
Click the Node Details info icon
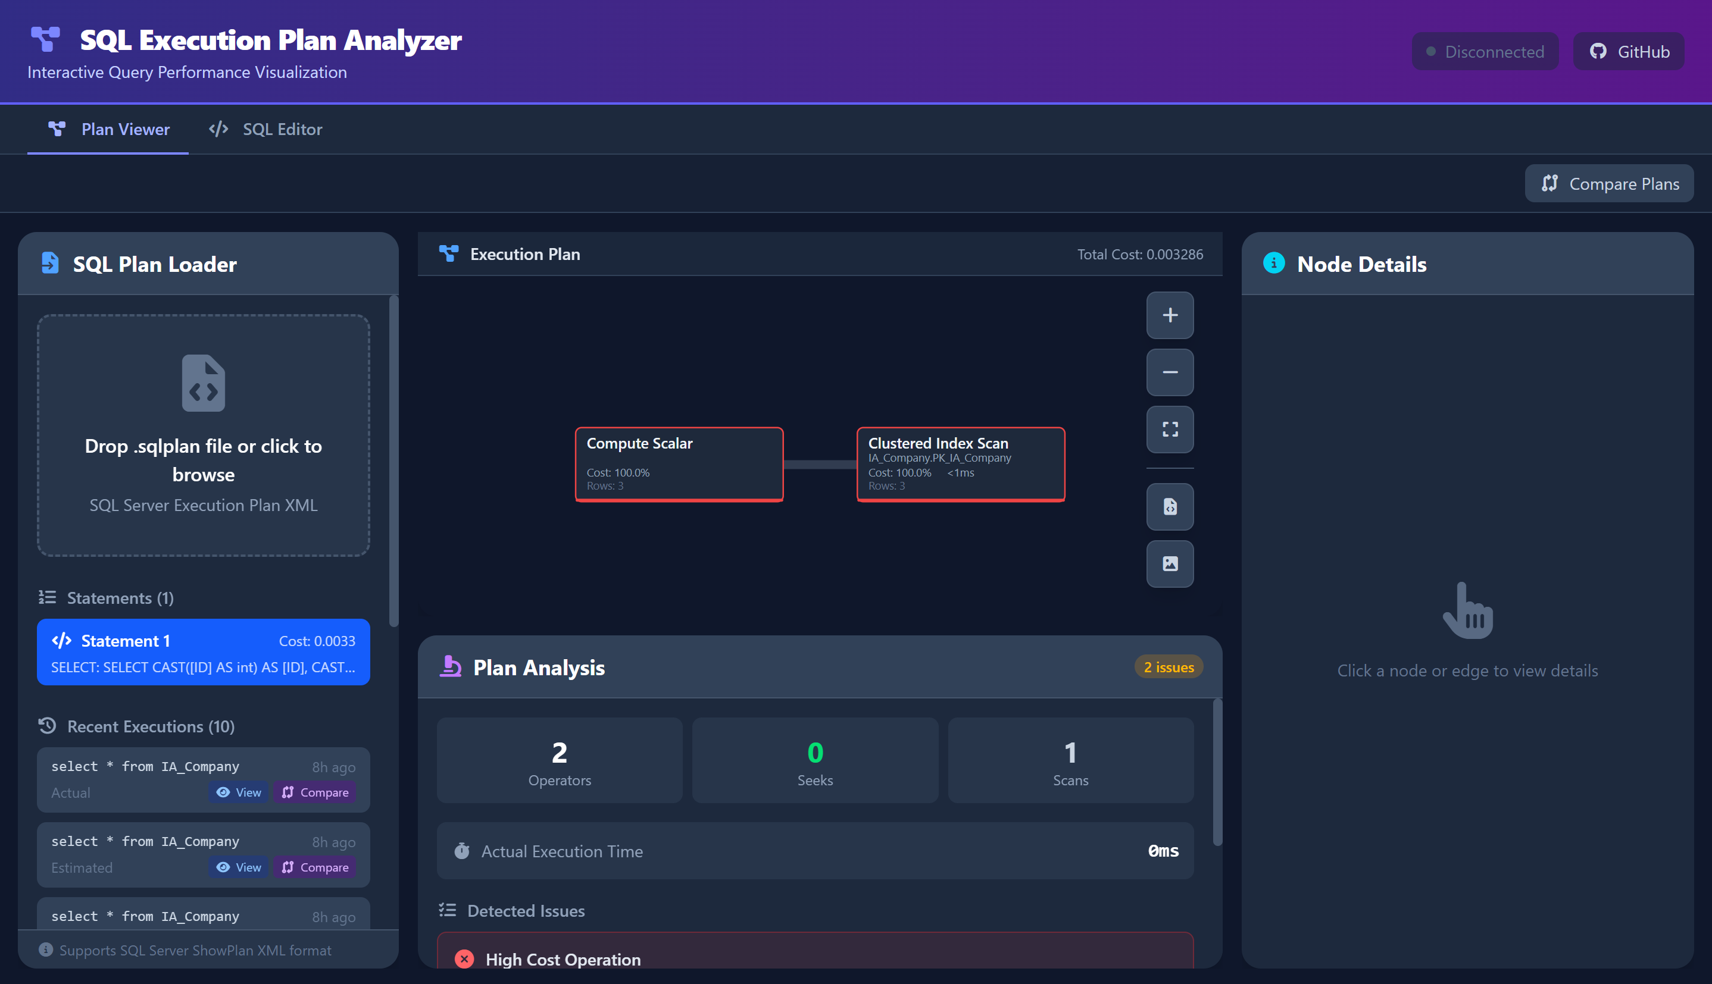(x=1274, y=264)
